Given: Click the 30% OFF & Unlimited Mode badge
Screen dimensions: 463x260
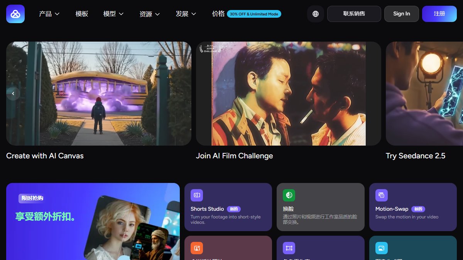Looking at the screenshot, I should pos(254,14).
